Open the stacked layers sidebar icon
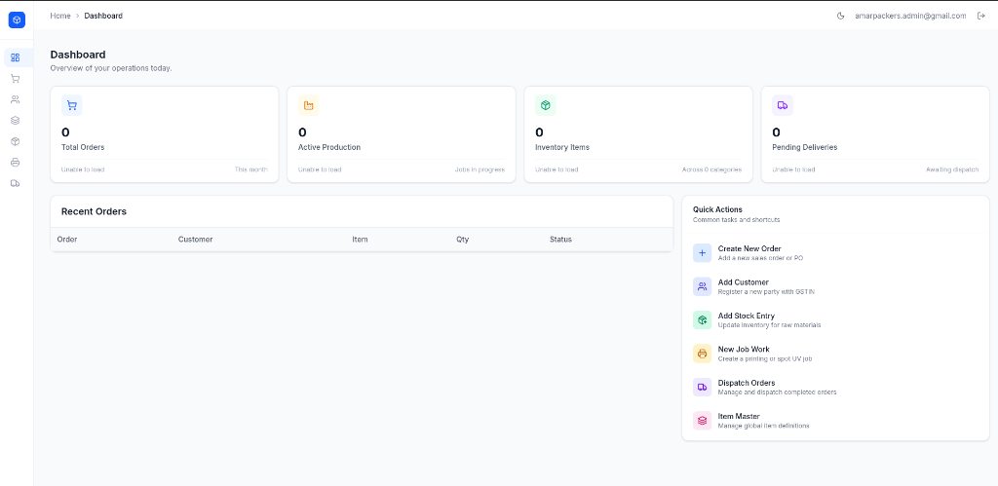Viewport: 998px width, 486px height. (16, 120)
